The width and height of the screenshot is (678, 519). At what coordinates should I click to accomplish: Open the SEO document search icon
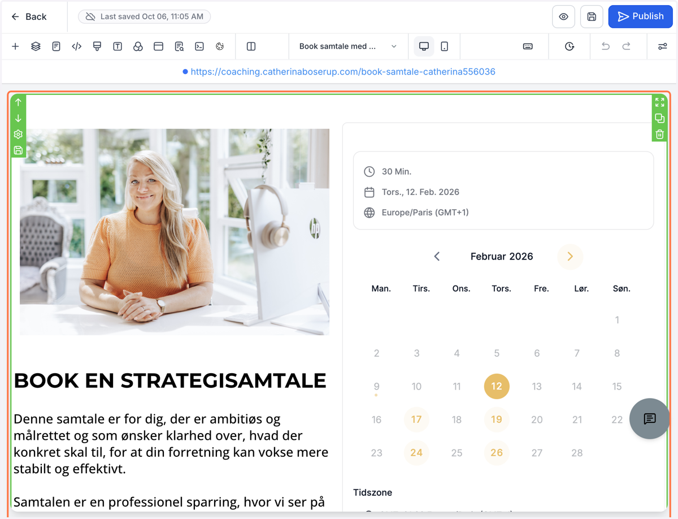point(179,46)
